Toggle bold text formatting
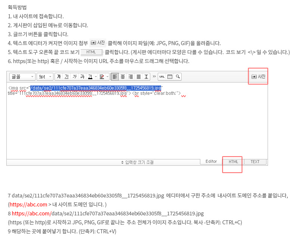 click(x=59, y=77)
